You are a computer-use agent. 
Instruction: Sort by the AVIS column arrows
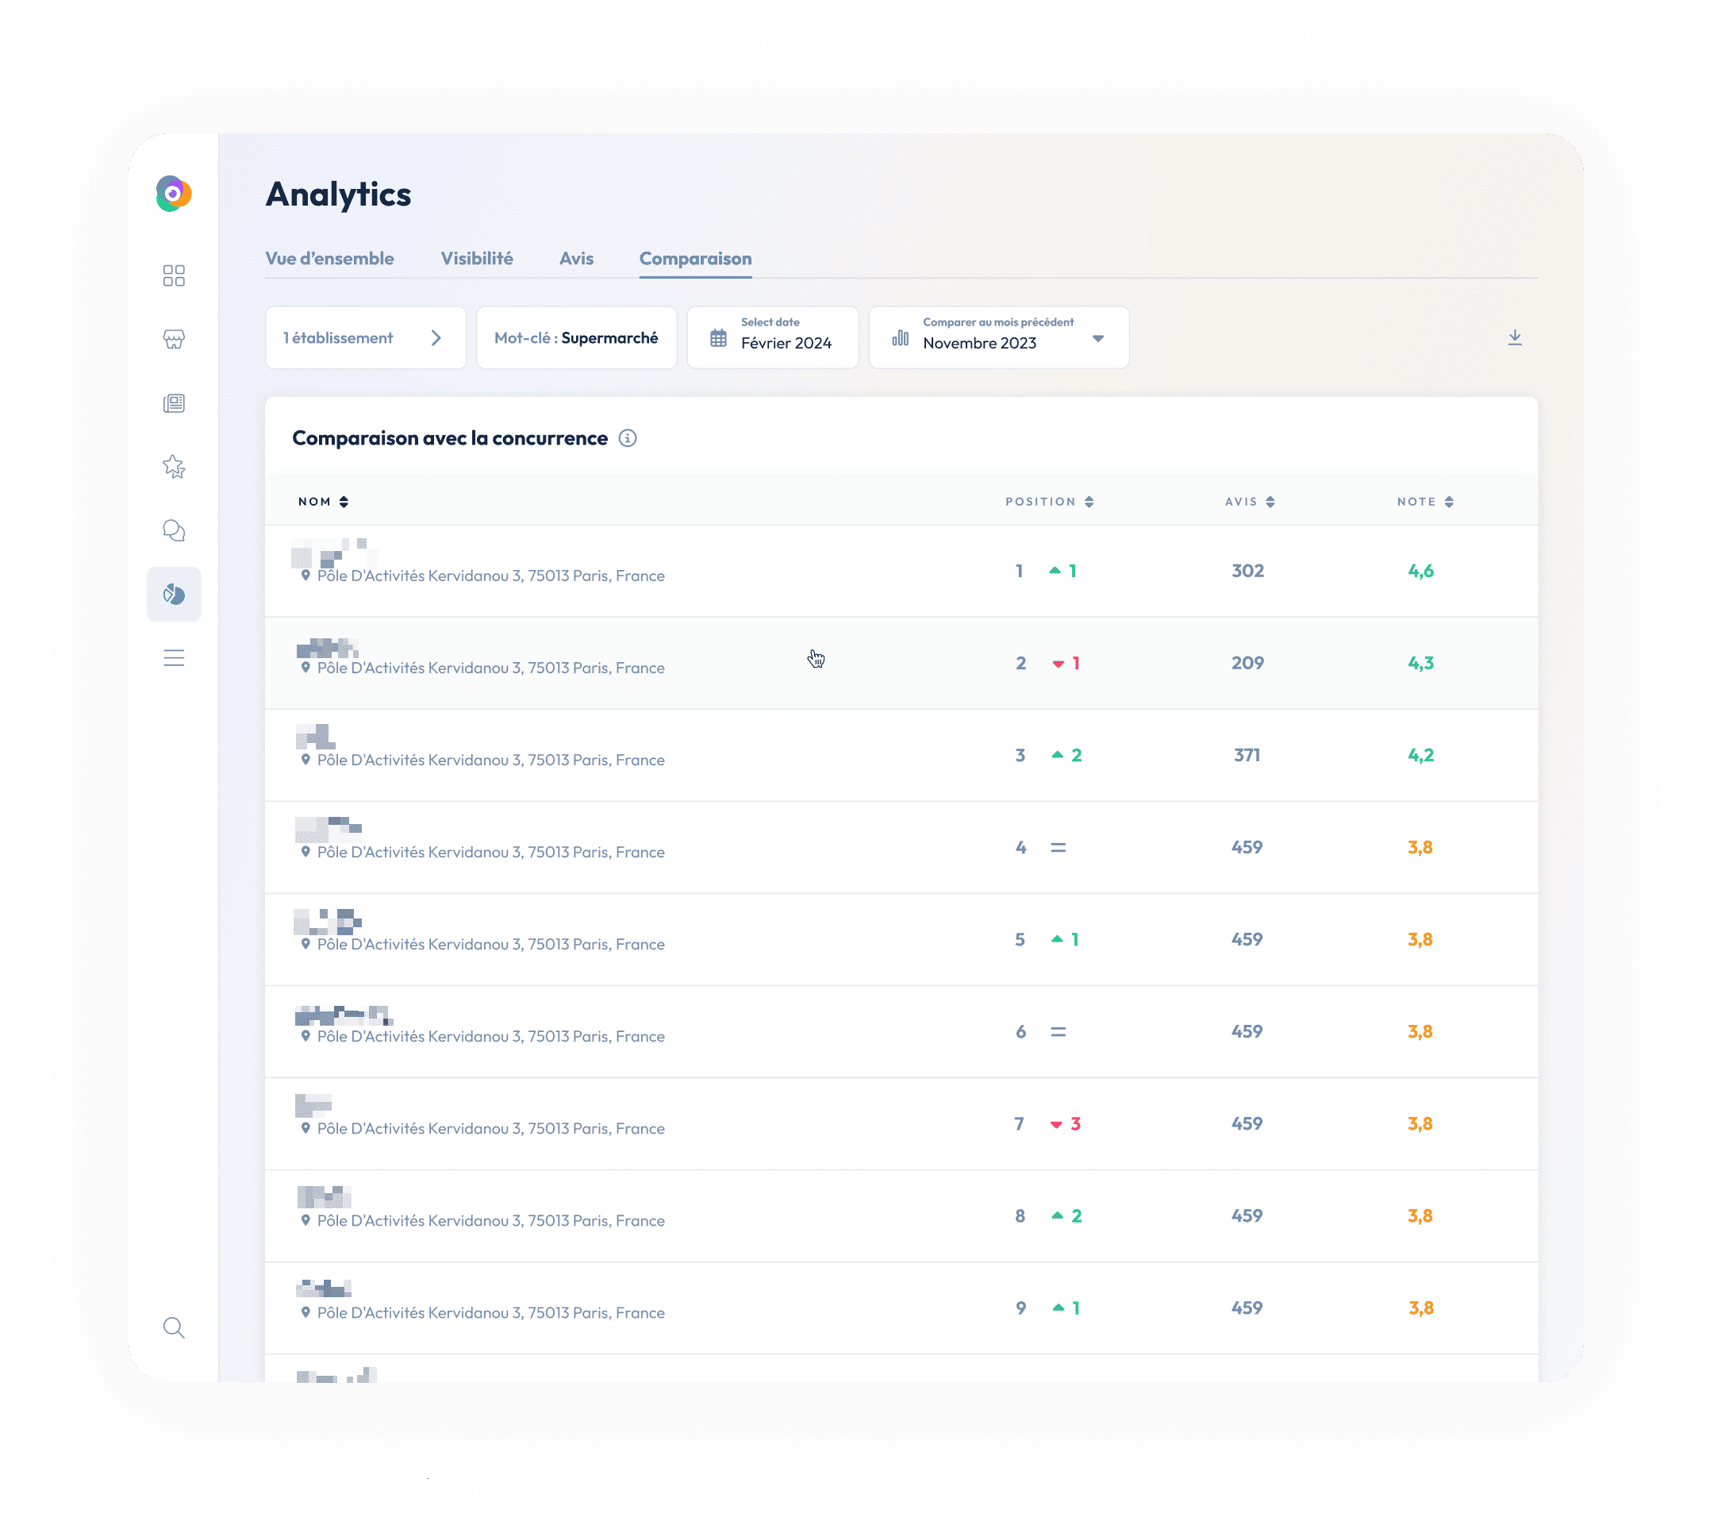[x=1270, y=502]
